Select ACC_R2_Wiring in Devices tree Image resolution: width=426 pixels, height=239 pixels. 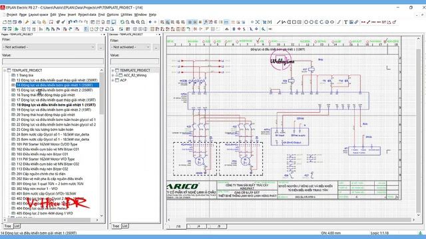135,75
